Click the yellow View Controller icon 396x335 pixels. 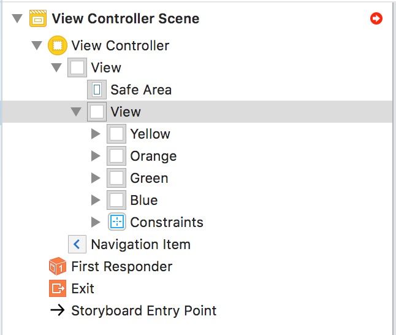(x=58, y=45)
